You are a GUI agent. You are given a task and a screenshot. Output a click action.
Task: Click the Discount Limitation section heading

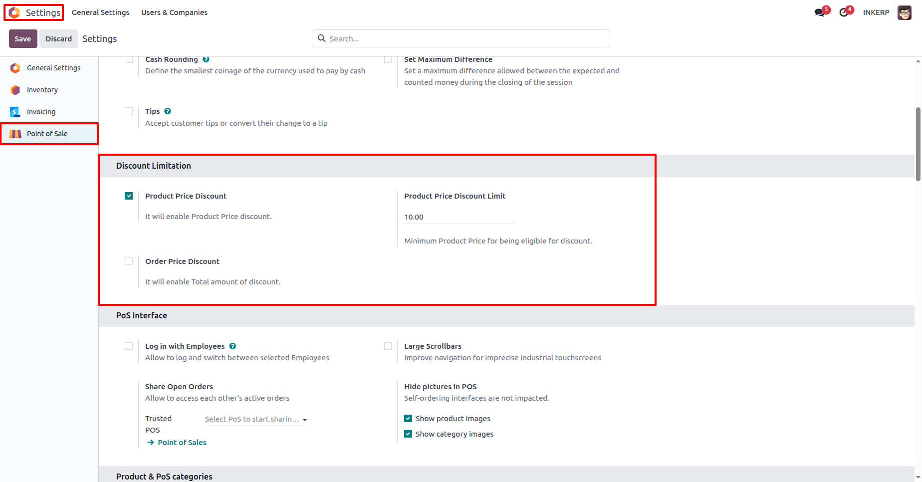click(x=154, y=166)
